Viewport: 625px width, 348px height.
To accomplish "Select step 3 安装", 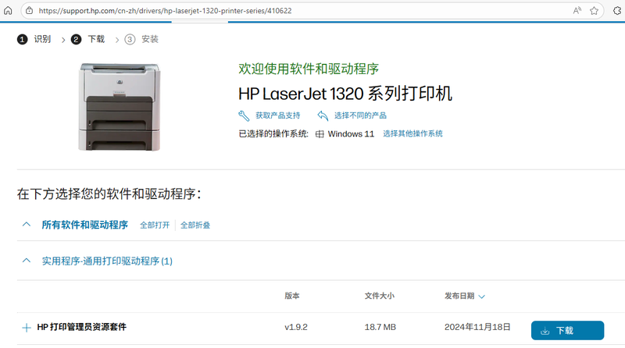I will (141, 39).
